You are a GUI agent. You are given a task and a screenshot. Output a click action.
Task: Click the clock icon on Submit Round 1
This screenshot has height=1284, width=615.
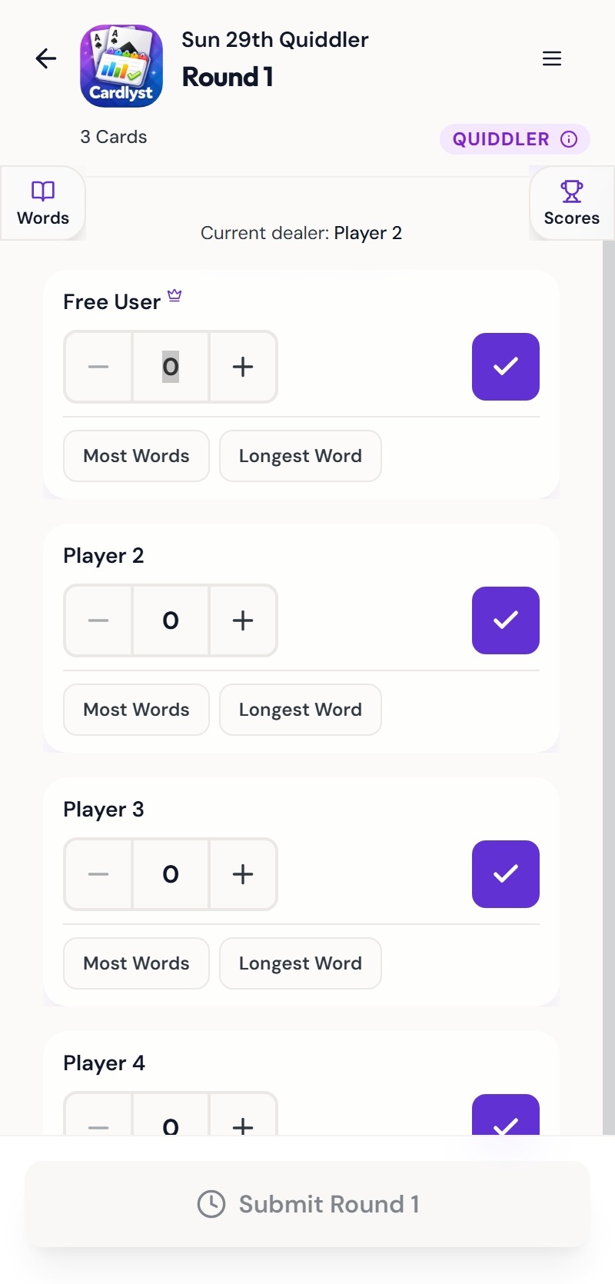(x=211, y=1204)
